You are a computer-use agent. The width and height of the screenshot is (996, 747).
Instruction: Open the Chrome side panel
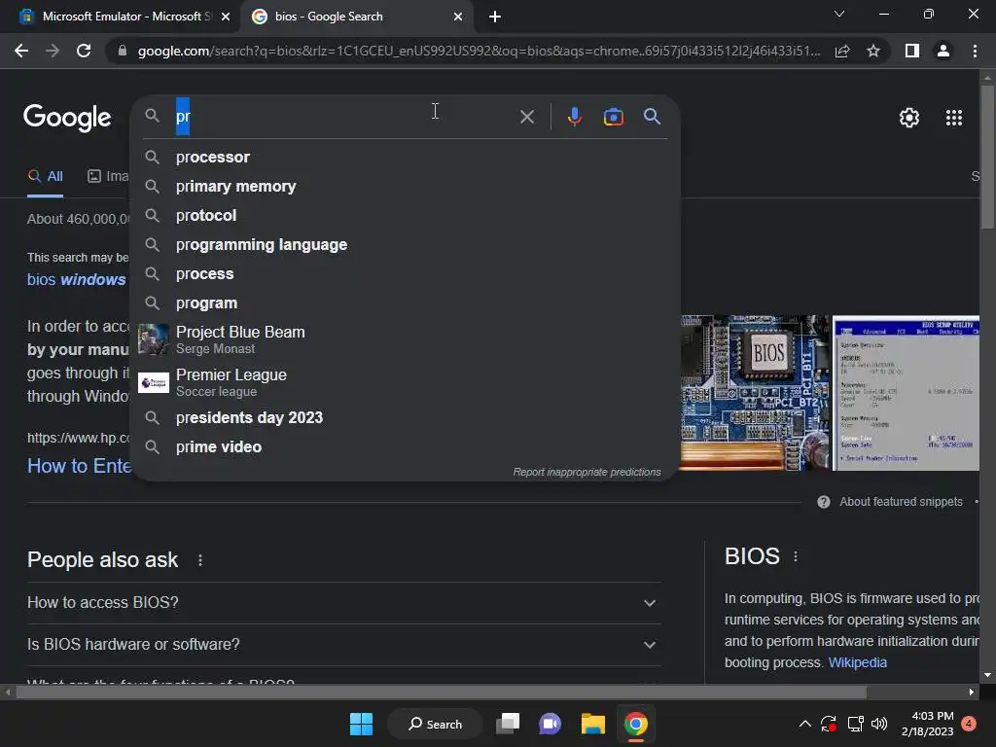click(x=911, y=51)
